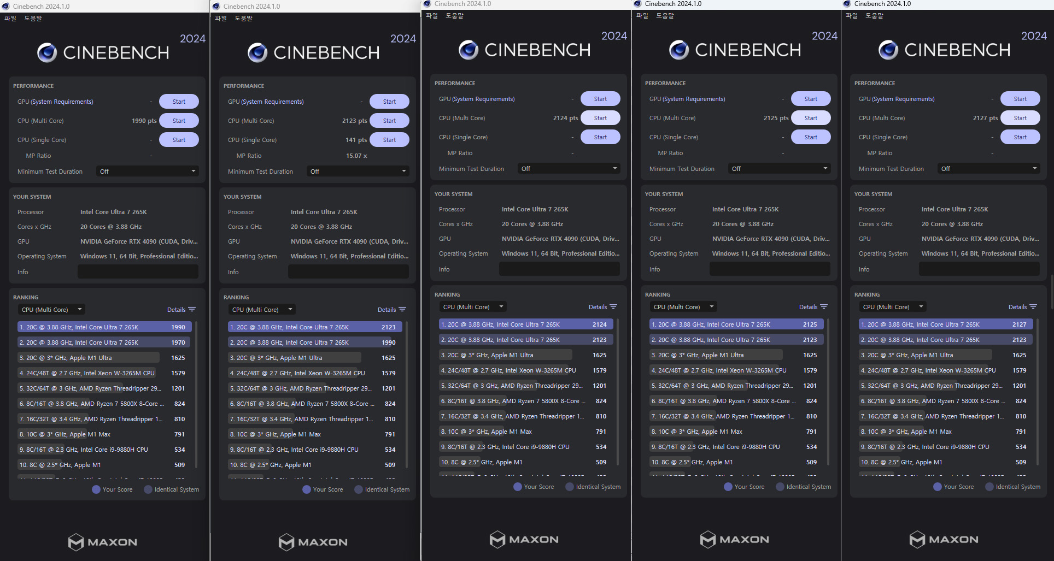Start GPU test in the 2124 pts window

pyautogui.click(x=600, y=99)
